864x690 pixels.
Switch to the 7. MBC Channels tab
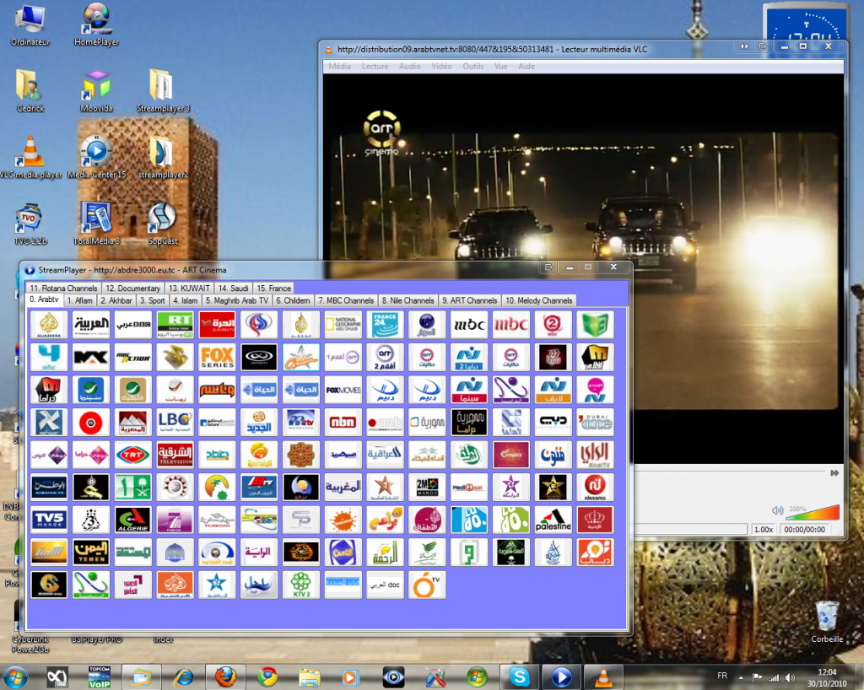point(346,300)
